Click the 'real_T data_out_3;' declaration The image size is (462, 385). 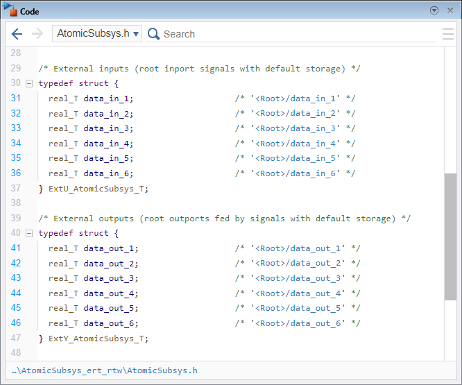[x=94, y=278]
